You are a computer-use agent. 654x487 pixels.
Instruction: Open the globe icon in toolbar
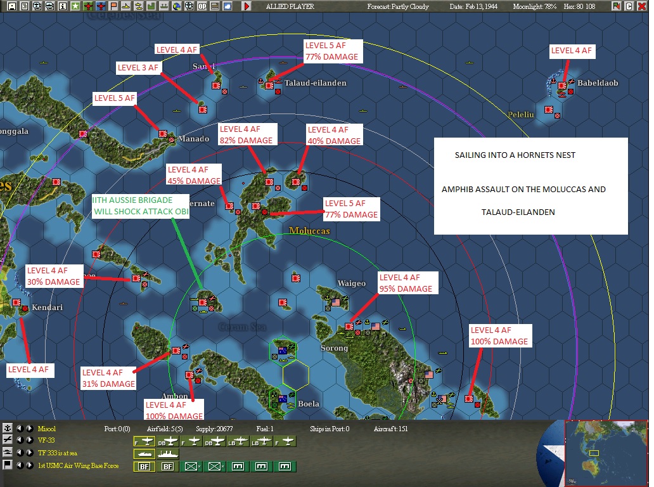(x=176, y=6)
